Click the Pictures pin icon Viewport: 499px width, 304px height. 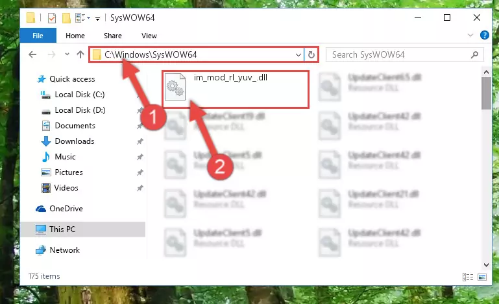(x=140, y=172)
